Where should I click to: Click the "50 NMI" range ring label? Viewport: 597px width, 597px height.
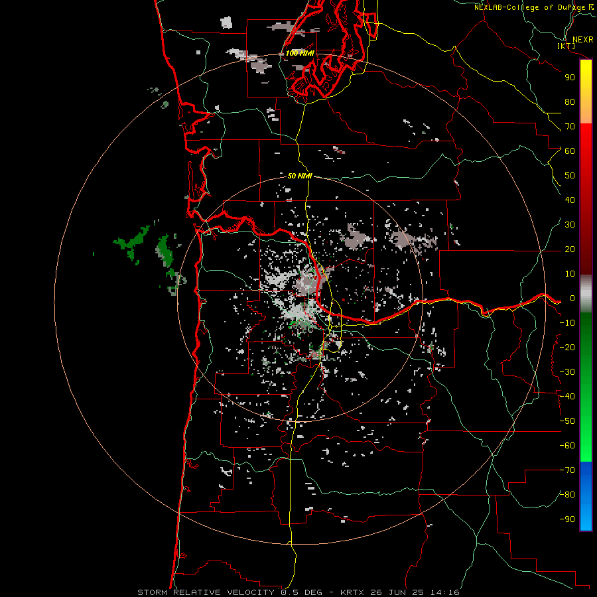pos(300,176)
